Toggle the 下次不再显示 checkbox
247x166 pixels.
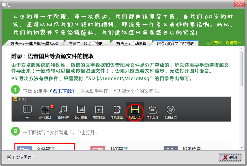(x=9, y=157)
